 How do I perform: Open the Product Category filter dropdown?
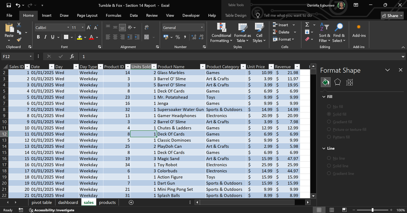click(243, 66)
